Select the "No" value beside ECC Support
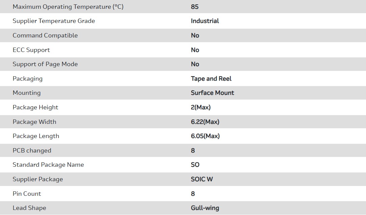This screenshot has width=366, height=215. pyautogui.click(x=195, y=50)
